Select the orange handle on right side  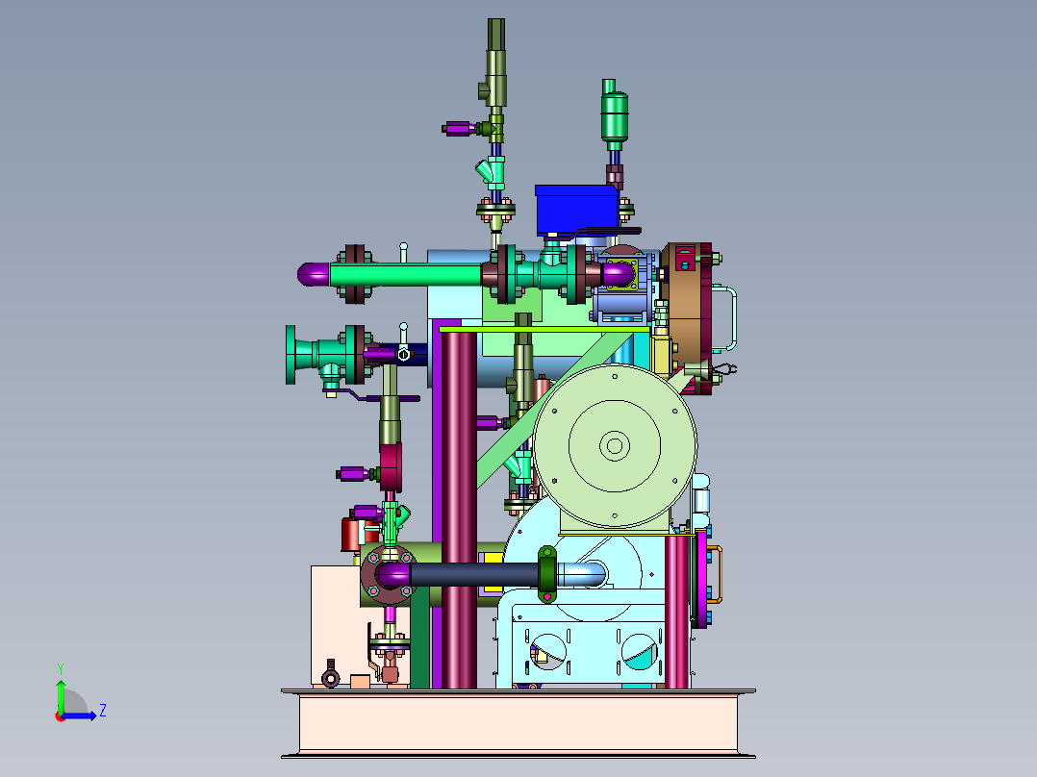pyautogui.click(x=716, y=574)
